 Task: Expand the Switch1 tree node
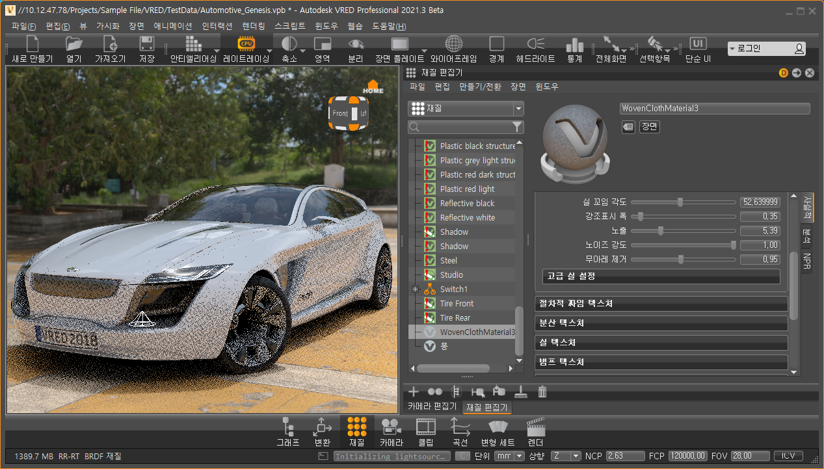pos(415,289)
